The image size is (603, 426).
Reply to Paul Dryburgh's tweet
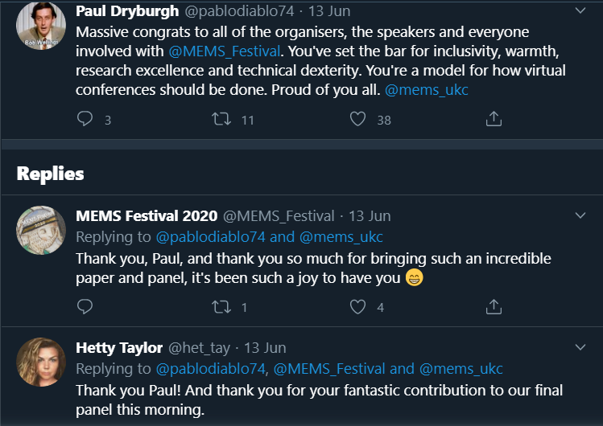coord(85,119)
